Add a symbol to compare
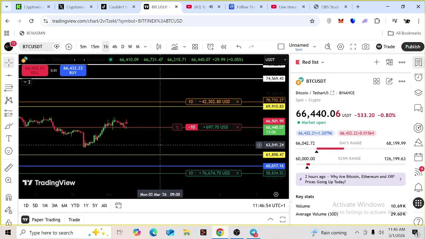The image size is (426, 239). click(69, 47)
